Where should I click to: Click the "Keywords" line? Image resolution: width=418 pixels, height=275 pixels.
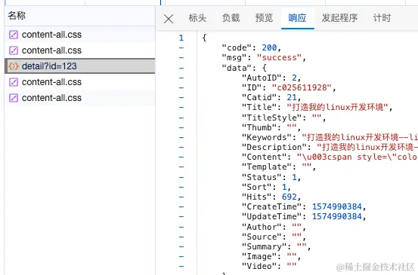click(x=330, y=137)
